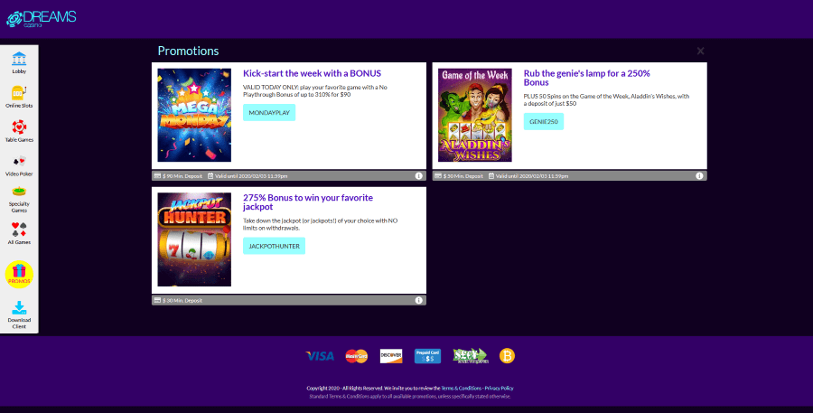Image resolution: width=813 pixels, height=413 pixels.
Task: Open Specialty Games category
Action: (19, 200)
